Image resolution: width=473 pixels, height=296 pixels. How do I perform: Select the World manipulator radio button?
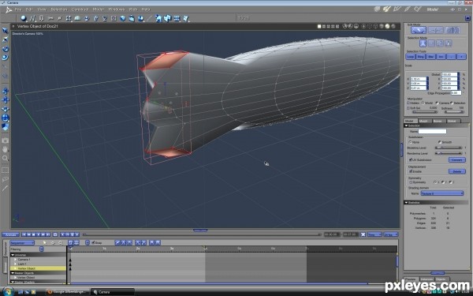(x=423, y=103)
